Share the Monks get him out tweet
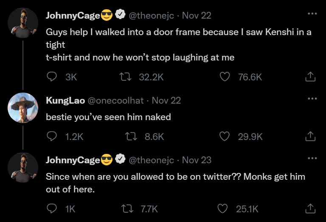326x222 pixels. coord(311,208)
